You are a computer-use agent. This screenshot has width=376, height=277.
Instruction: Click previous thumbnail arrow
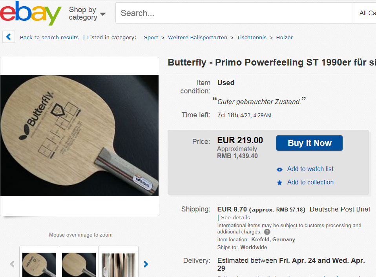point(12,264)
